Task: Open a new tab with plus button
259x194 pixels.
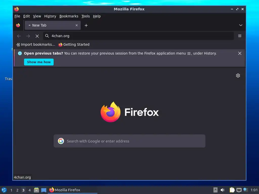Action: (86, 26)
